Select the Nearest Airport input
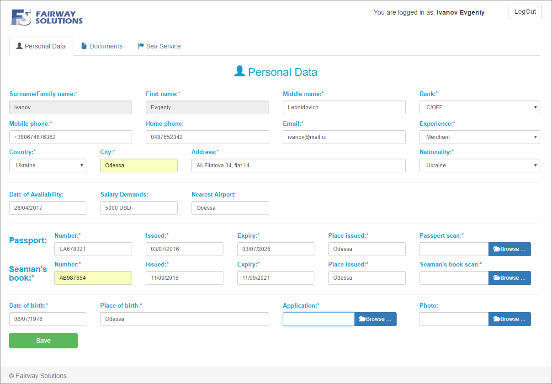This screenshot has height=384, width=552. click(x=230, y=208)
